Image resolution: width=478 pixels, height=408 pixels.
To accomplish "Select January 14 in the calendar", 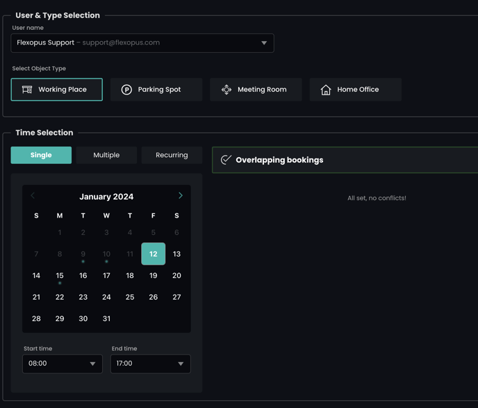I will point(36,275).
